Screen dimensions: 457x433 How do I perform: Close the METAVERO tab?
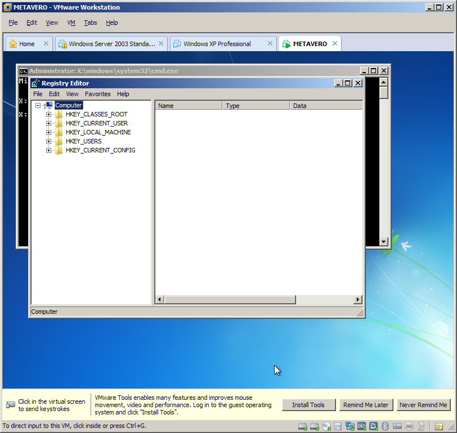coord(335,43)
